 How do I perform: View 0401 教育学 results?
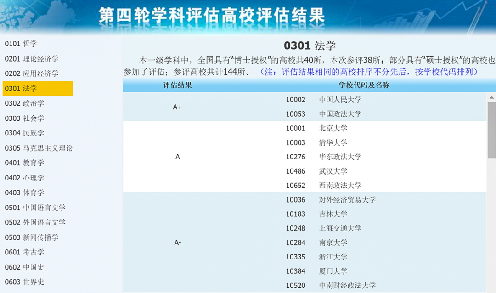coord(24,163)
